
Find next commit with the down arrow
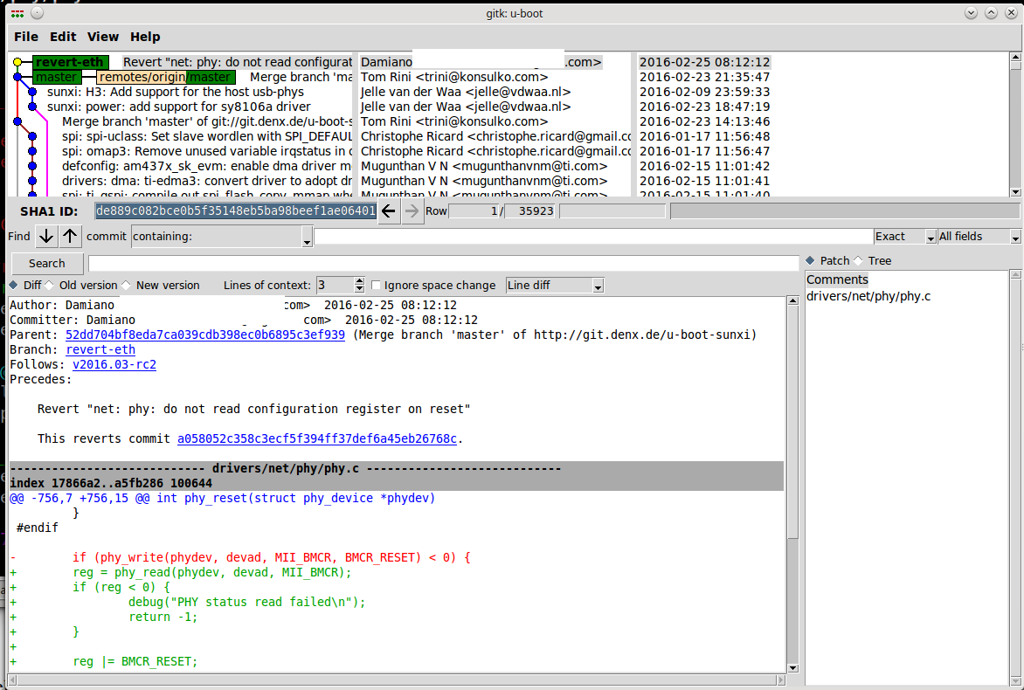pyautogui.click(x=46, y=237)
